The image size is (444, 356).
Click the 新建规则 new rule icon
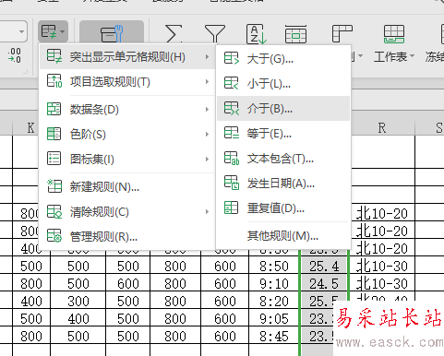coord(54,186)
